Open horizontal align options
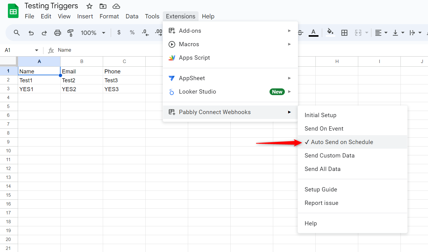 (x=381, y=33)
